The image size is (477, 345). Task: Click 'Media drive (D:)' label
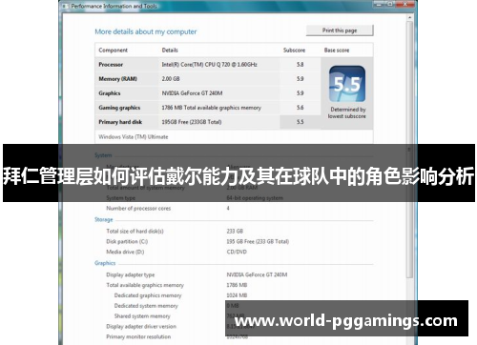tap(125, 252)
